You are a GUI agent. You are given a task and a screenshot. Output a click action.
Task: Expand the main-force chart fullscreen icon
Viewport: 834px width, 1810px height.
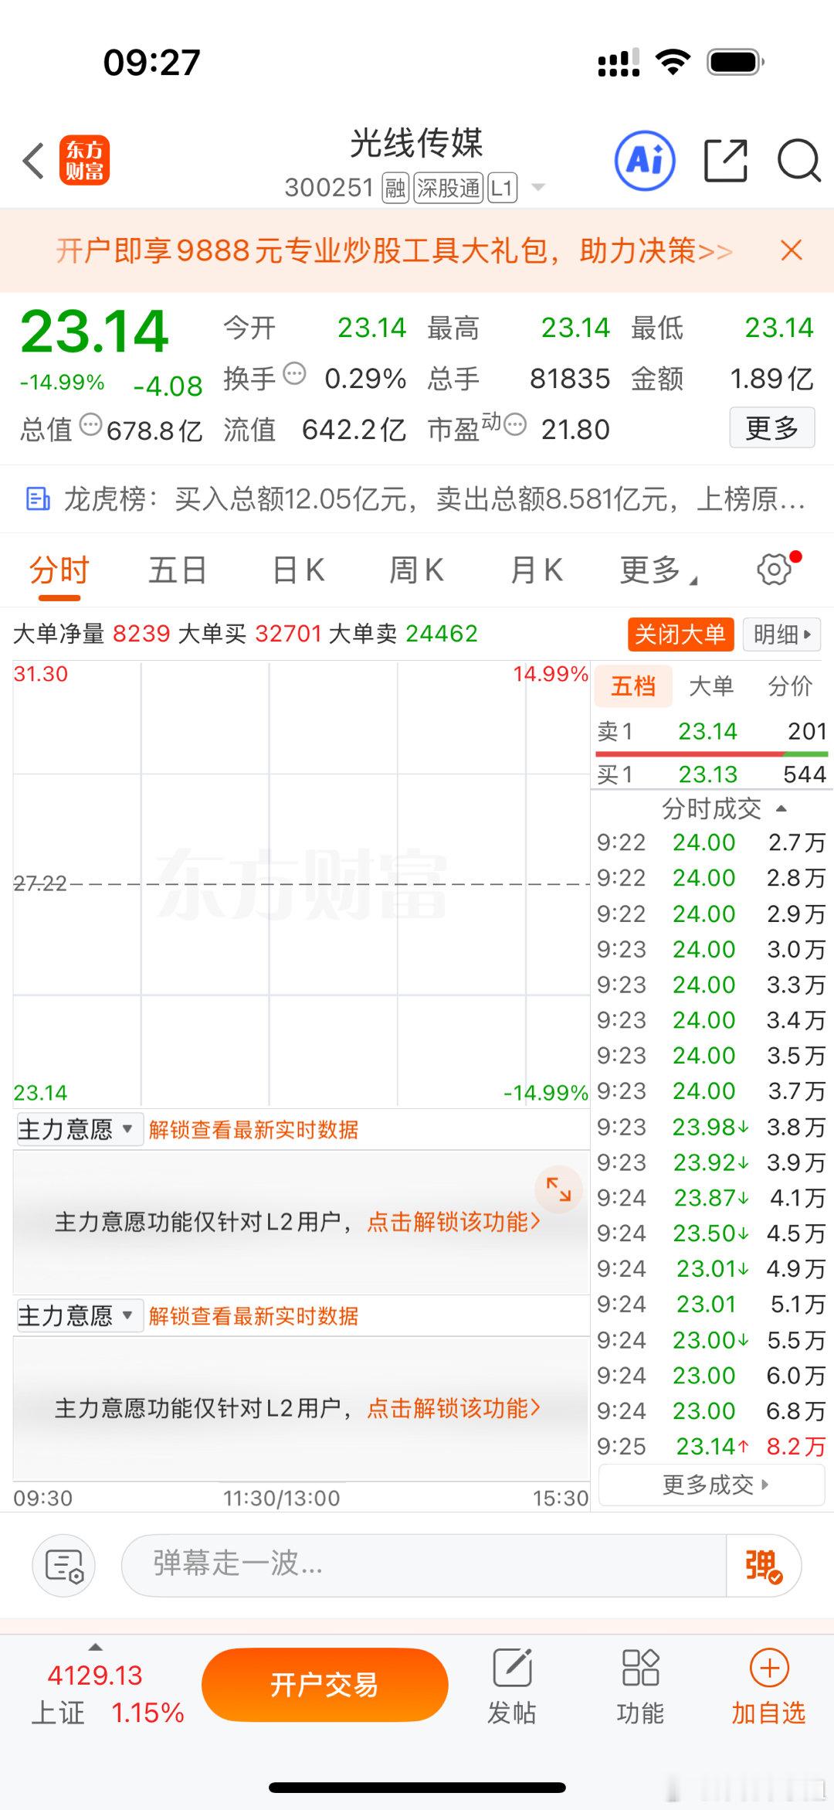pos(558,1189)
